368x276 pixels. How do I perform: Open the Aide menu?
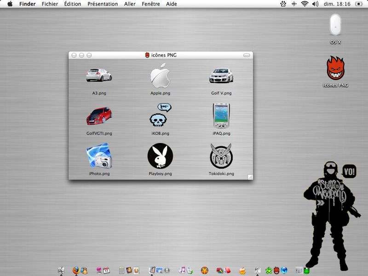tap(171, 4)
